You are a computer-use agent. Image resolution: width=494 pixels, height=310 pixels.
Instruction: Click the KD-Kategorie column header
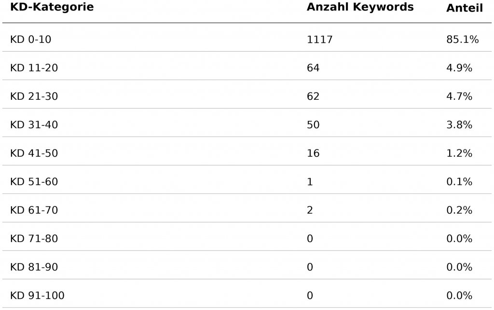tap(52, 7)
